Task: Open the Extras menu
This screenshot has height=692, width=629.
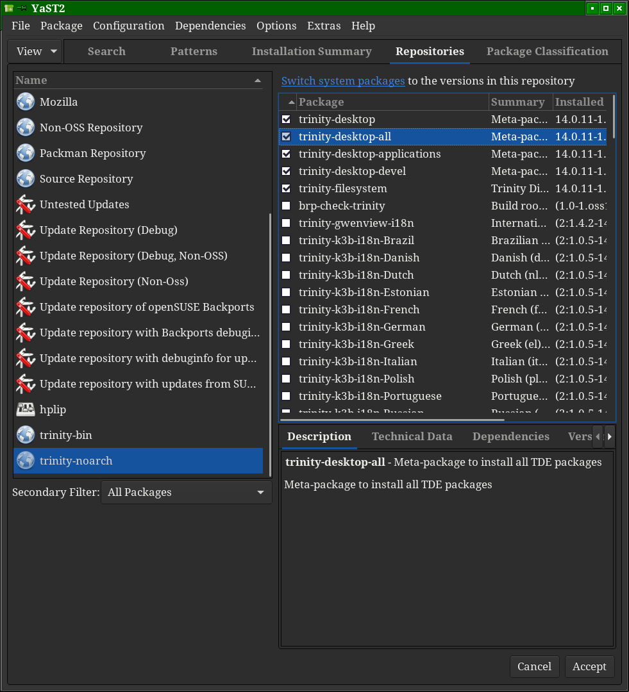Action: (x=324, y=26)
